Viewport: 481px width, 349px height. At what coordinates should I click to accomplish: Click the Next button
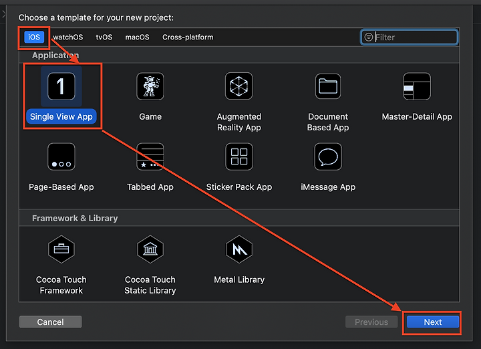tap(432, 322)
